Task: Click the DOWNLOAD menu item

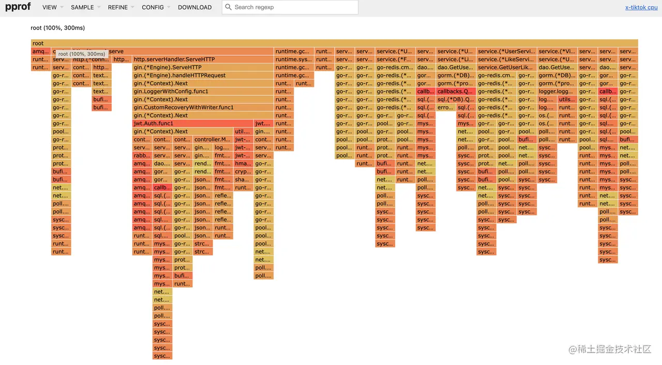Action: 194,7
